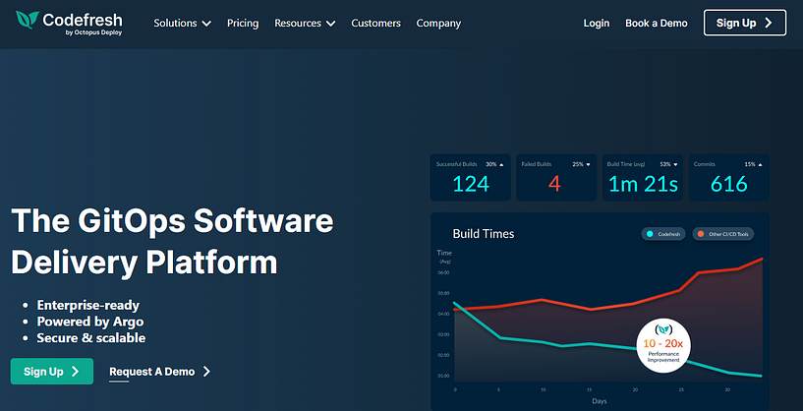803x411 pixels.
Task: Click the chevron inside header Sign Up
Action: (x=769, y=23)
